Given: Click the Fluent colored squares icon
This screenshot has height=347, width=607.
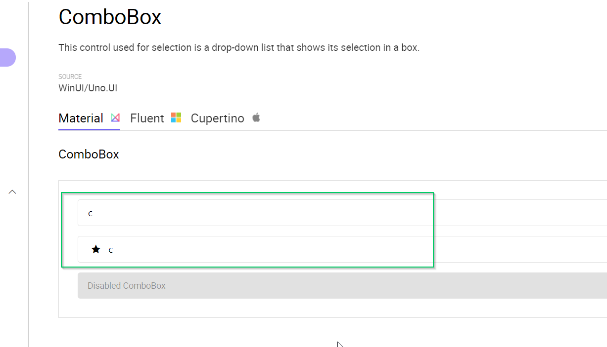Looking at the screenshot, I should (x=176, y=117).
